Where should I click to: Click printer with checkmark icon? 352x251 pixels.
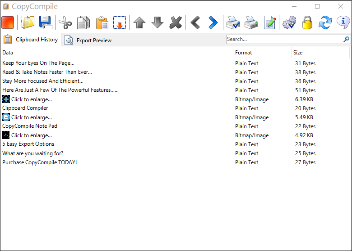tap(233, 22)
